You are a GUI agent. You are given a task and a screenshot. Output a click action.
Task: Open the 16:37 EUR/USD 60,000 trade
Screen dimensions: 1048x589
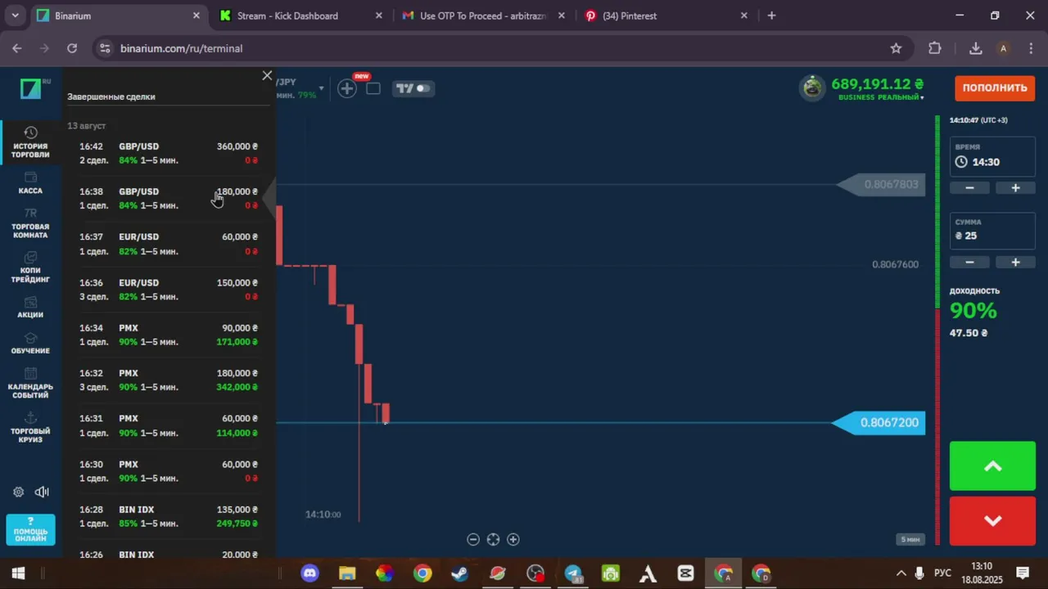[x=169, y=244]
